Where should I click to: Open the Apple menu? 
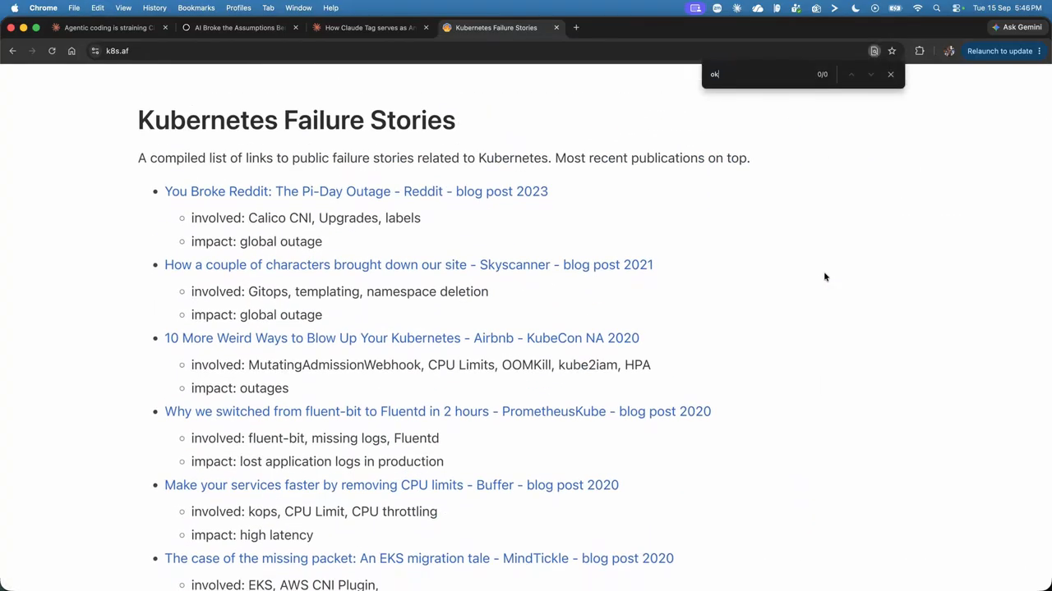(15, 7)
